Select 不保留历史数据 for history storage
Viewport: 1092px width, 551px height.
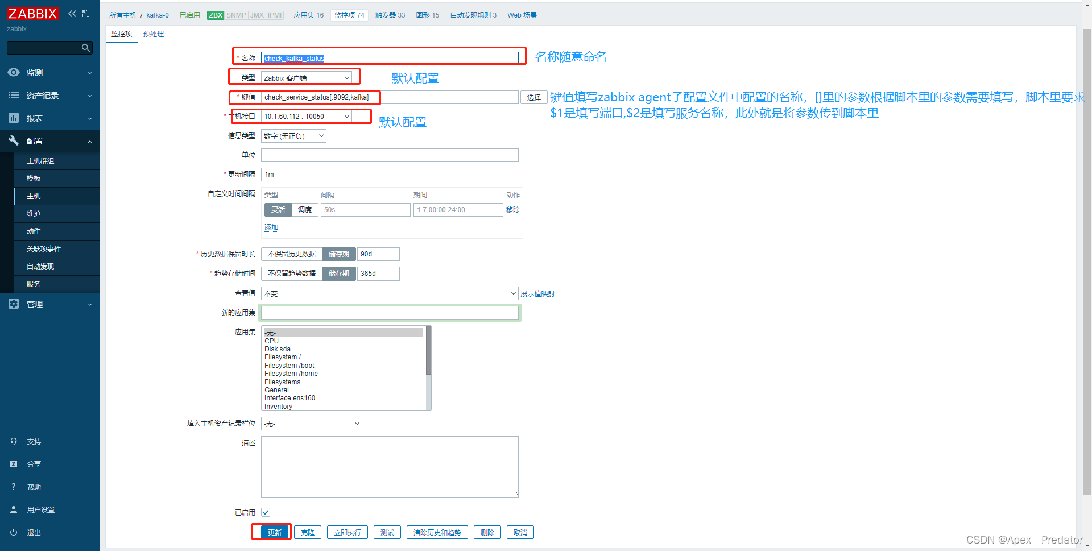(x=292, y=254)
